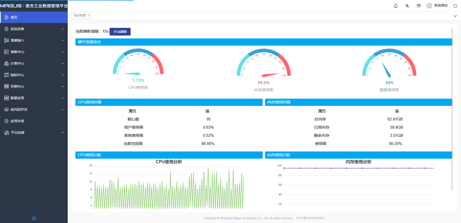The image size is (461, 223).
Task: Open the language translation switcher icon
Action: (x=407, y=6)
